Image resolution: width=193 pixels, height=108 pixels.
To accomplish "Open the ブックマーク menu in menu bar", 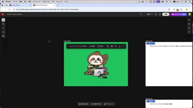I will 37,2.
